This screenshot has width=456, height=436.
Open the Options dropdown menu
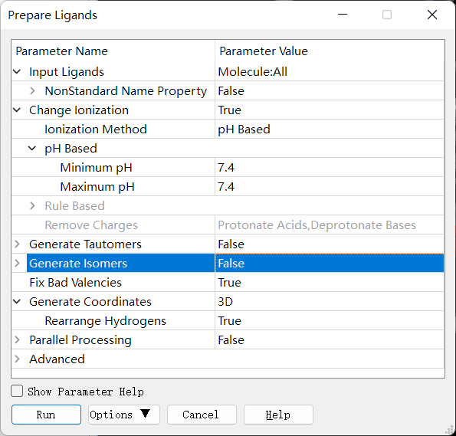124,415
